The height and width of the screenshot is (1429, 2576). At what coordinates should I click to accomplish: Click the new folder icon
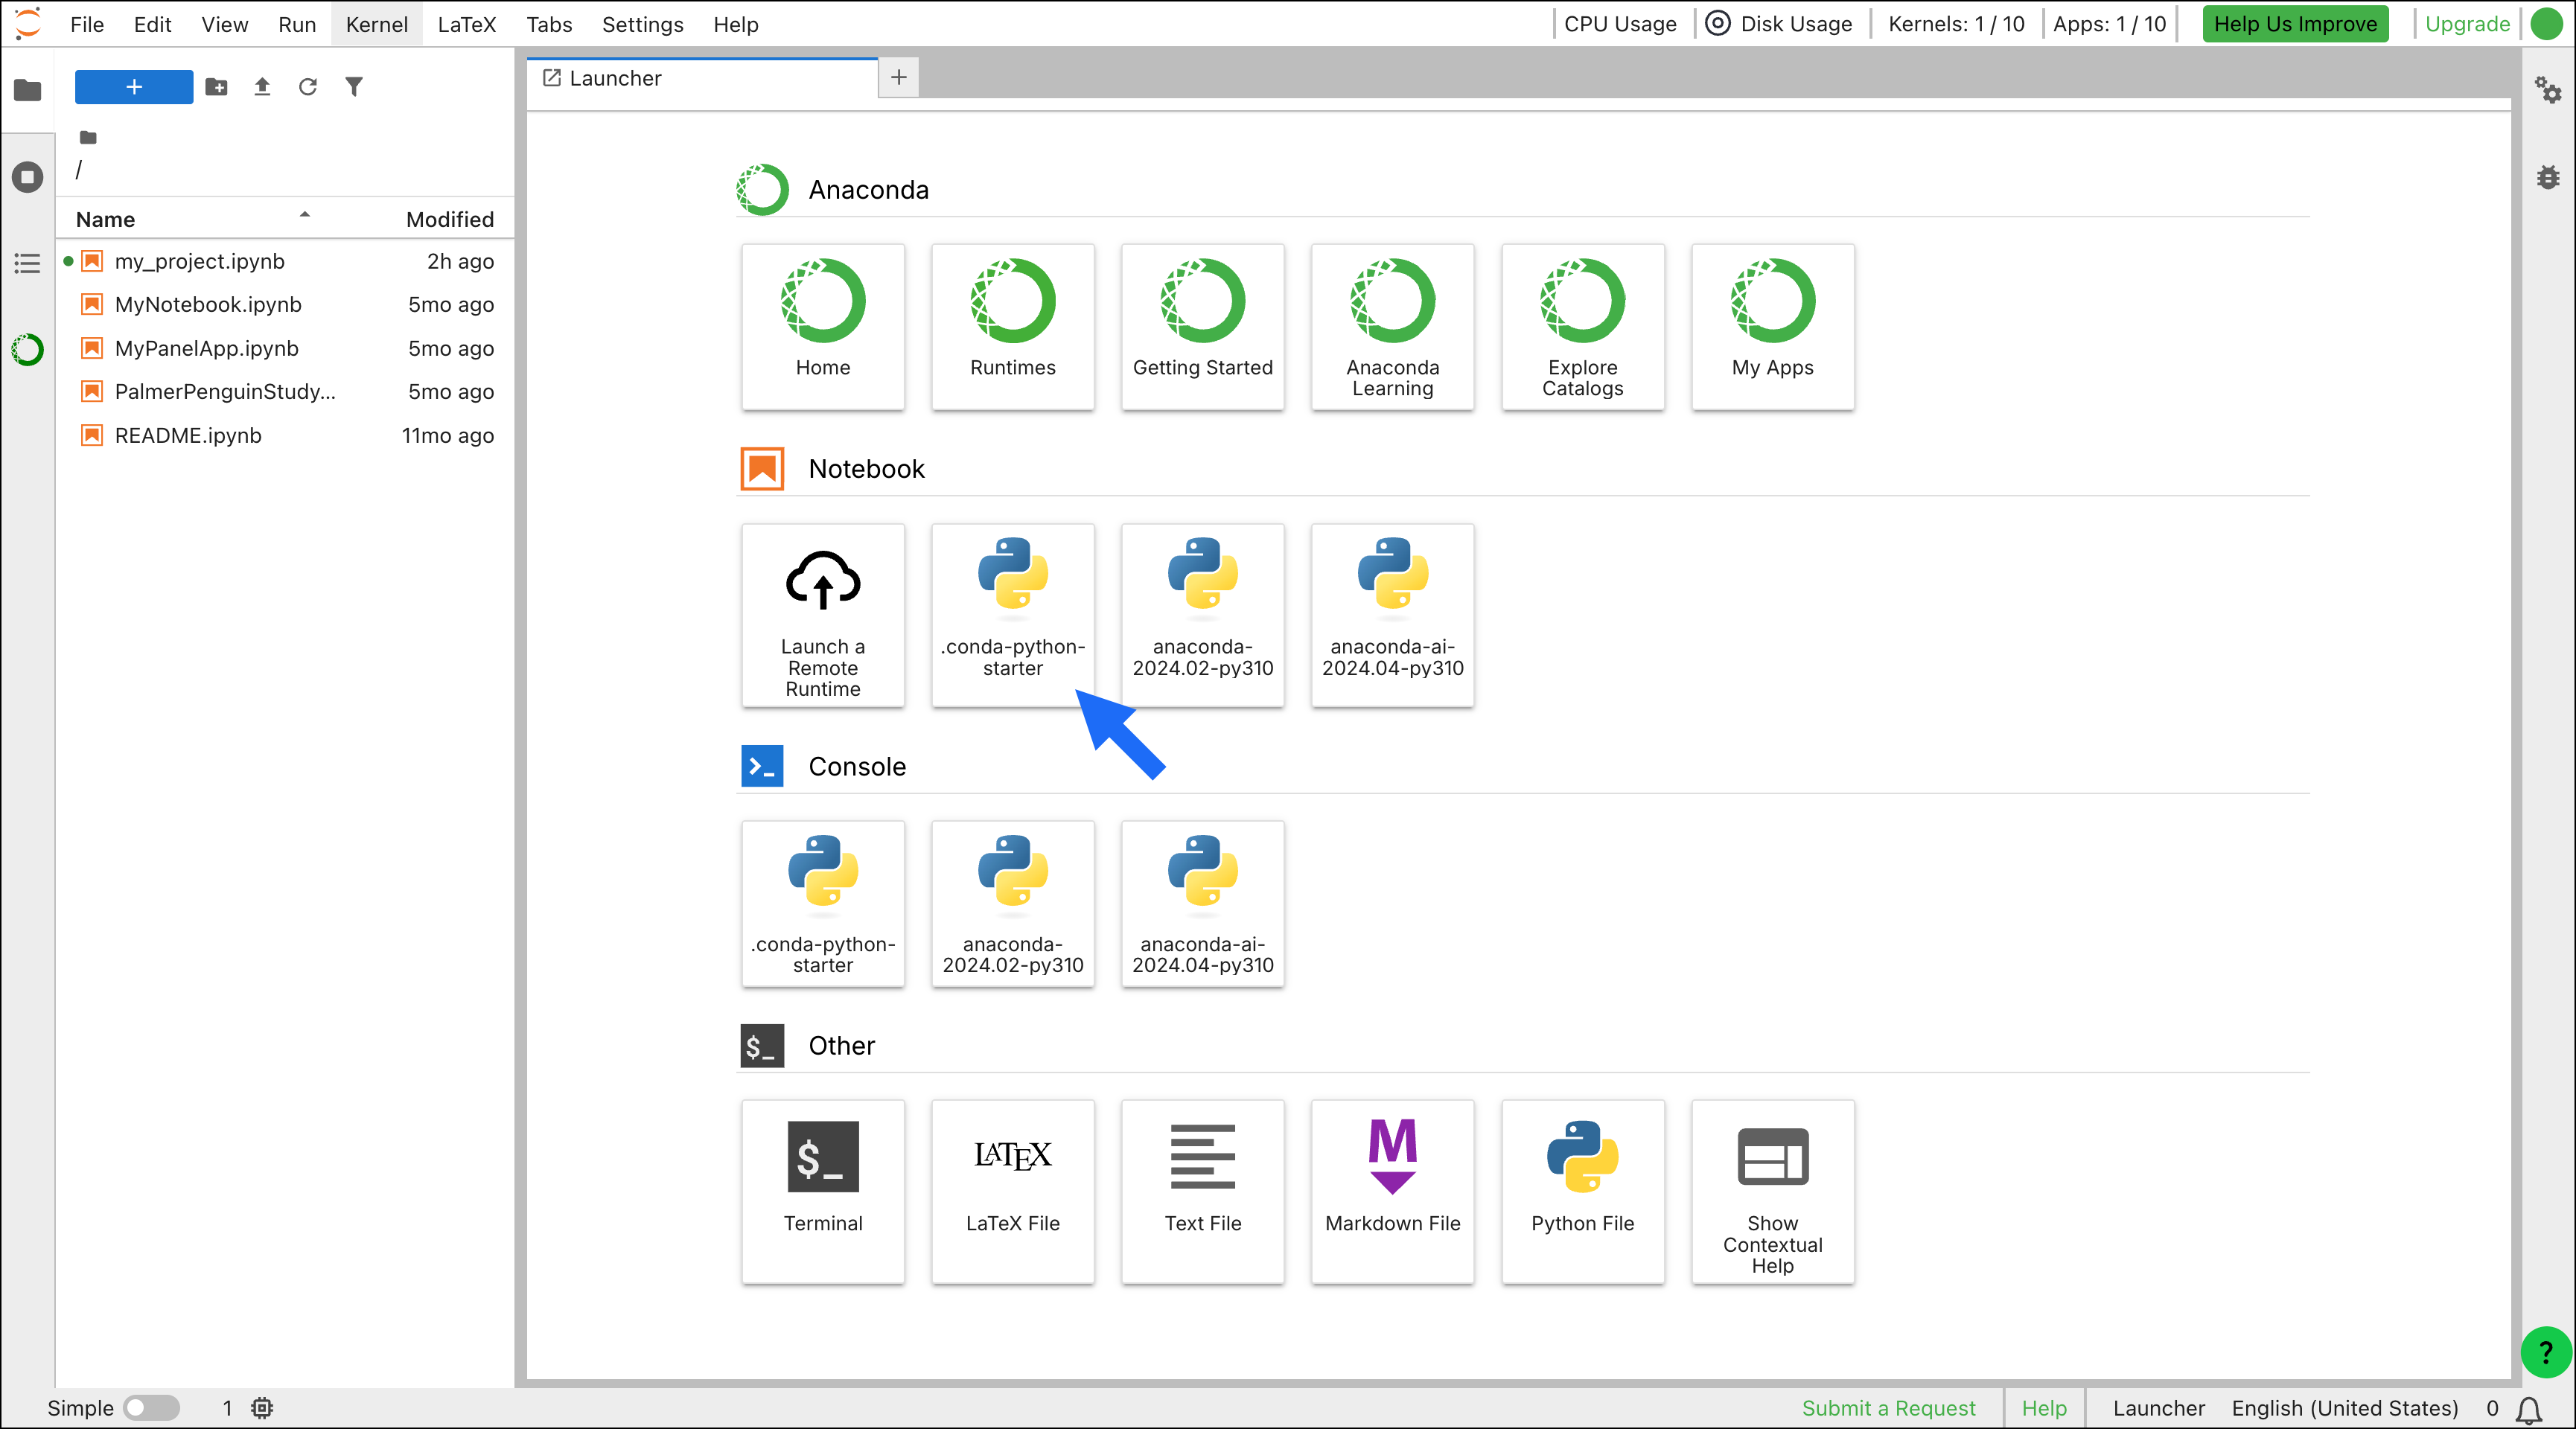coord(216,87)
